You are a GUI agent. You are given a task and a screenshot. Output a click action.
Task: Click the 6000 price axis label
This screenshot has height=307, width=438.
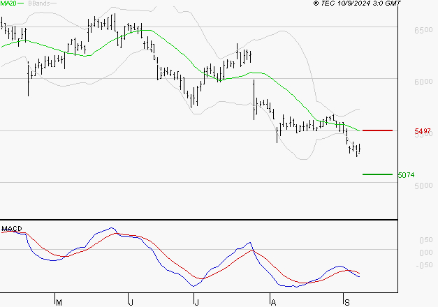[x=423, y=82]
